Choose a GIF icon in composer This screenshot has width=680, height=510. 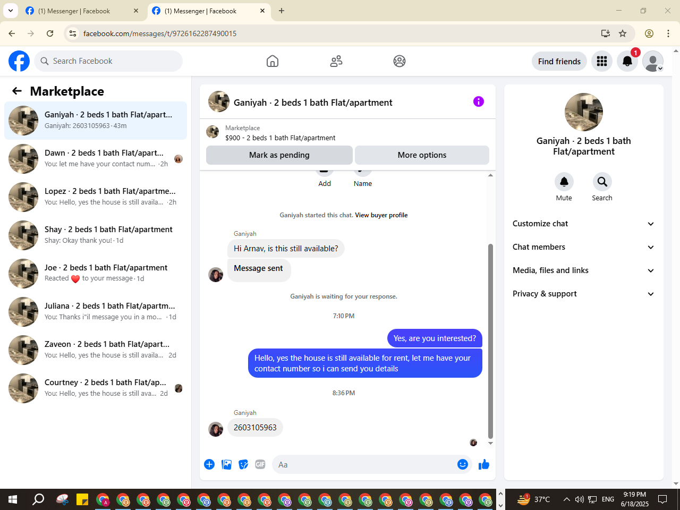[260, 464]
